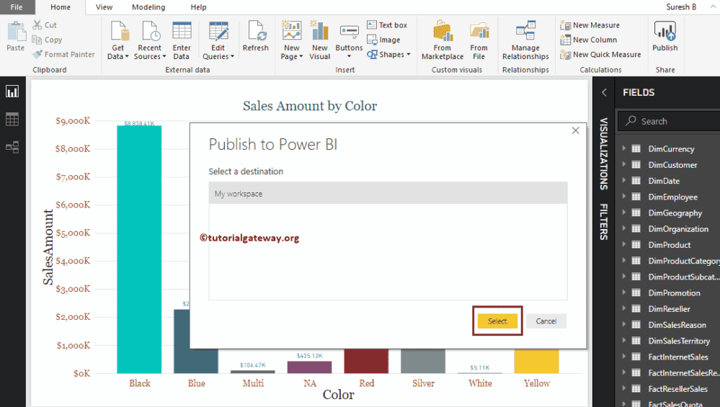The image size is (720, 407).
Task: Click the Fields search magnifier icon
Action: point(631,121)
